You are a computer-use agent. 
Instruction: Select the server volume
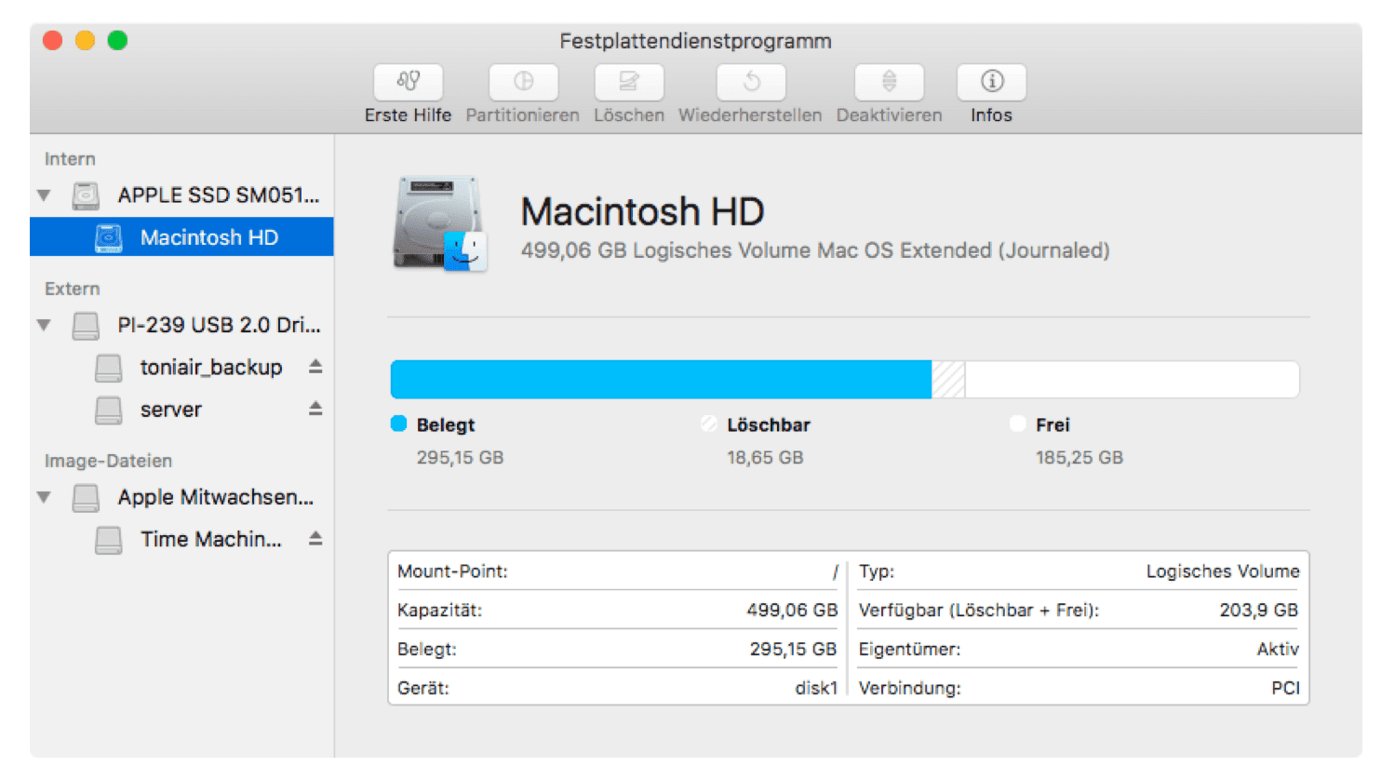click(181, 410)
